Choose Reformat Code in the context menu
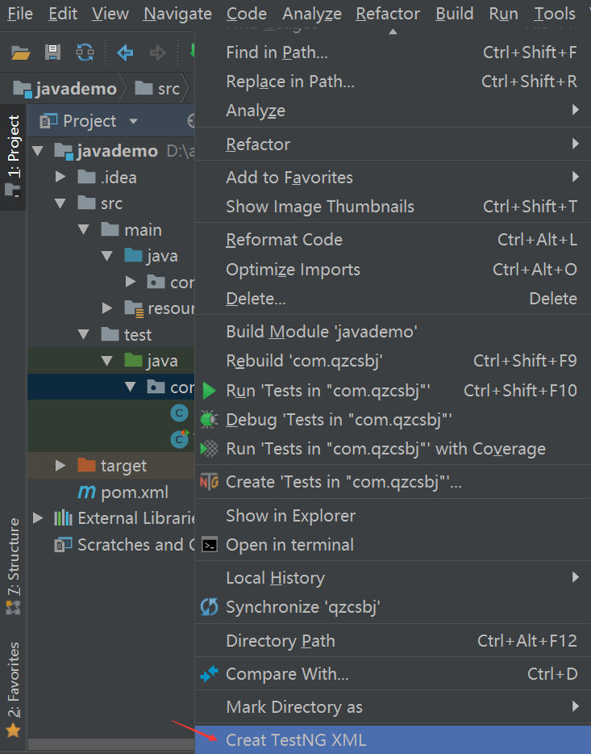This screenshot has width=591, height=754. click(x=393, y=240)
